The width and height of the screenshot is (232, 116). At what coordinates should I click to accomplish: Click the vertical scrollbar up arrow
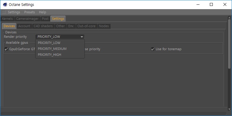[x=229, y=18]
